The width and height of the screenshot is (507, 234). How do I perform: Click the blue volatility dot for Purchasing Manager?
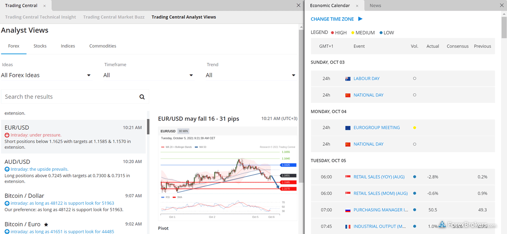(414, 210)
